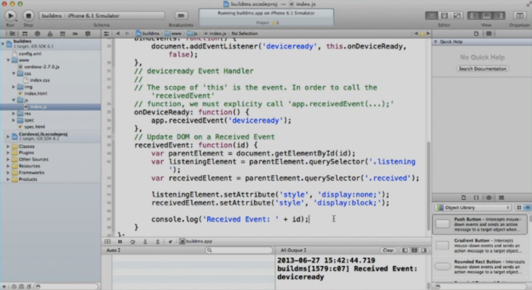The width and height of the screenshot is (532, 290).
Task: Stop the running buildms app
Action: 29,16
